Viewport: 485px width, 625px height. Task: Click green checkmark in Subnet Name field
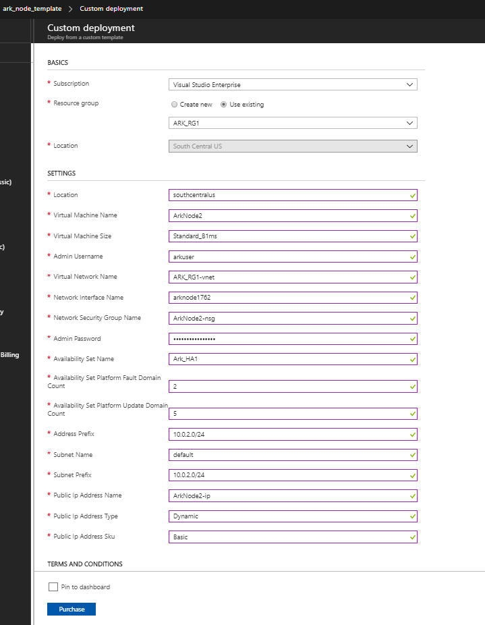[x=411, y=455]
